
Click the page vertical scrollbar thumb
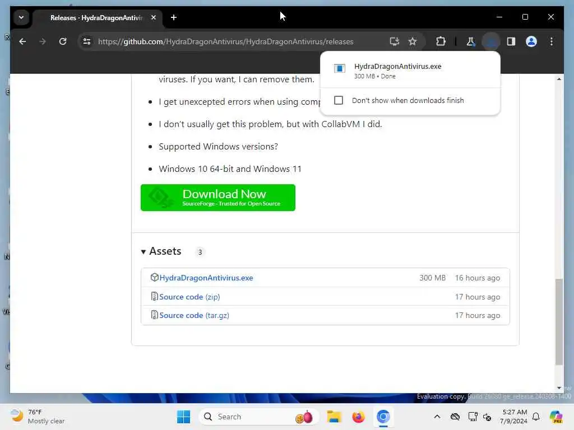click(x=559, y=322)
